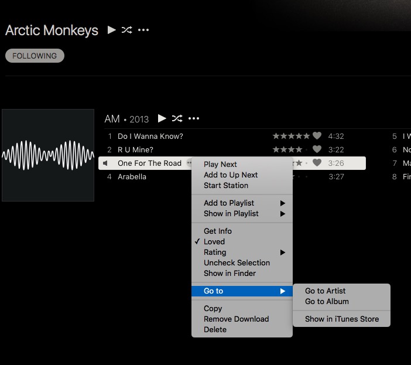Viewport: 411px width, 365px height.
Task: Select Go to Album
Action: [x=341, y=301]
